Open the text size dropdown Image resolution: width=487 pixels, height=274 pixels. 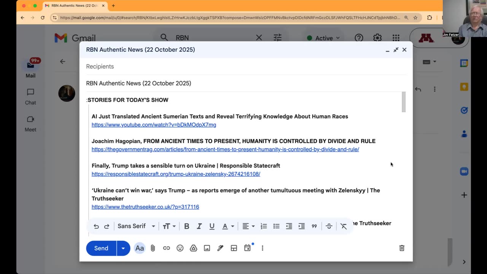(169, 226)
